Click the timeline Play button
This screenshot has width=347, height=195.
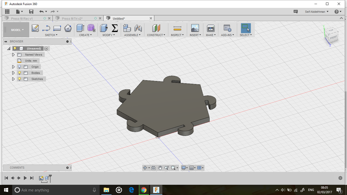25,178
